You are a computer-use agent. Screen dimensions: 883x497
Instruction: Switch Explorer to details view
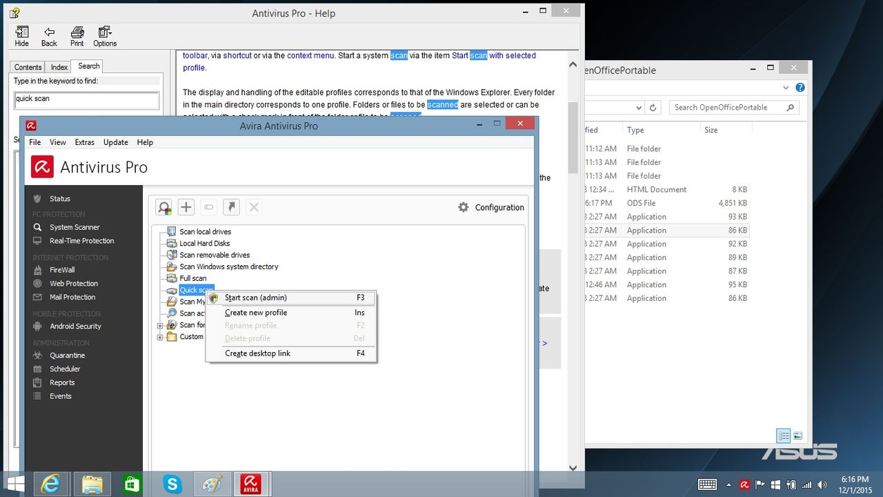(x=784, y=436)
